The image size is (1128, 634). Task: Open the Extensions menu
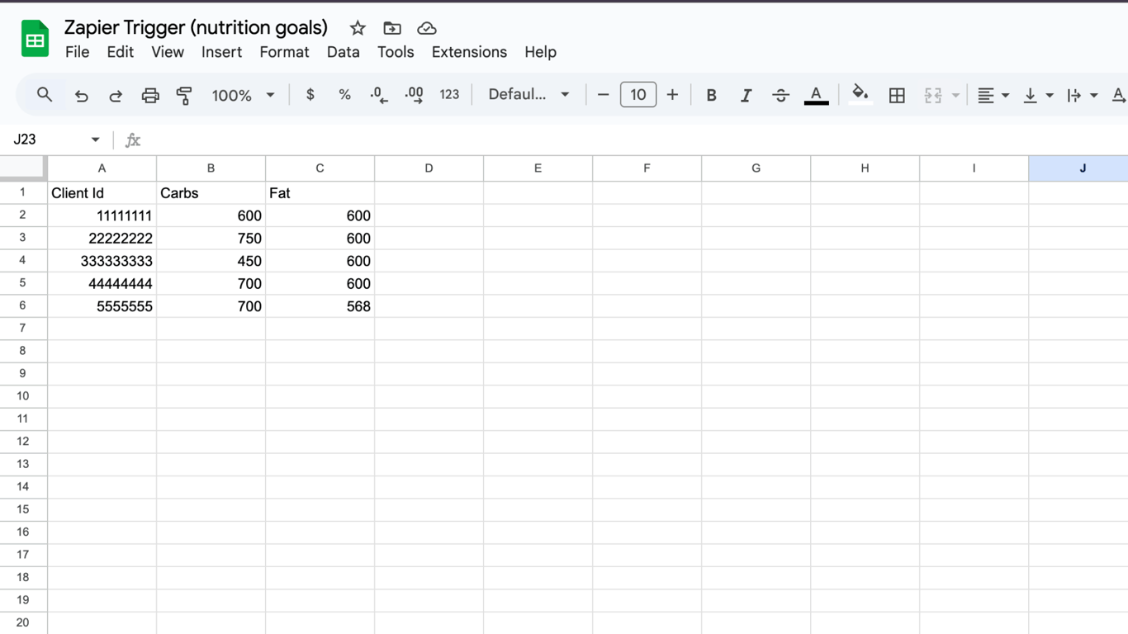[469, 52]
